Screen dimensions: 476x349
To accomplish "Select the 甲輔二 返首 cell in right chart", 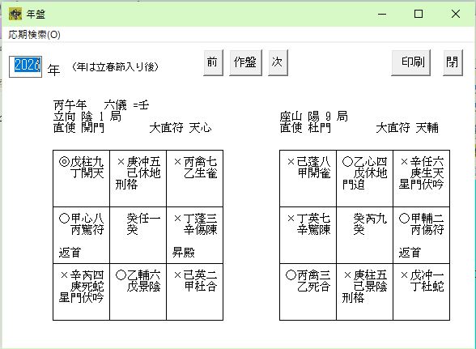I will coord(421,235).
